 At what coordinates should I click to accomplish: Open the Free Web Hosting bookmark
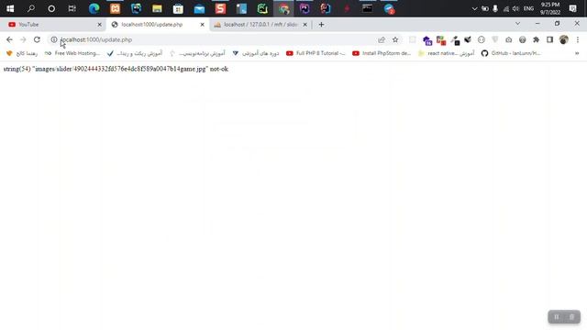point(72,53)
